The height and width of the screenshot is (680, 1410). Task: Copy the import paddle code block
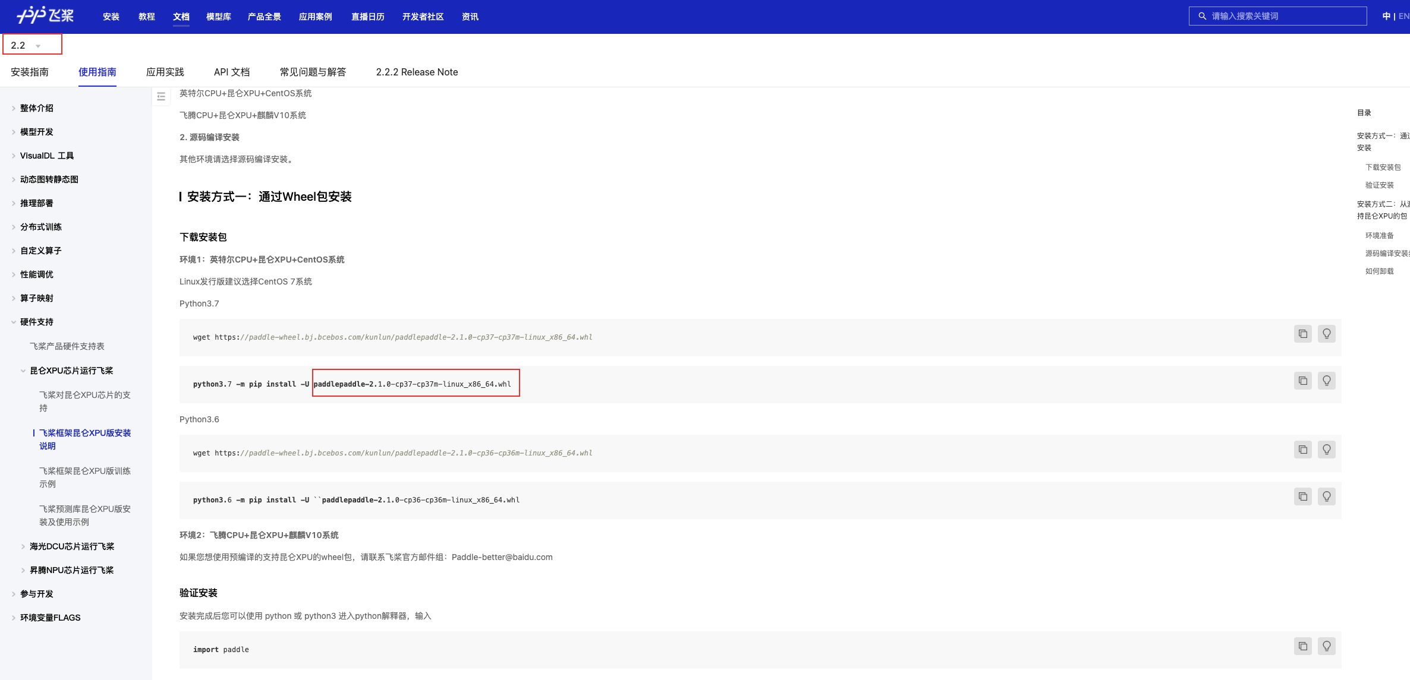[1303, 646]
